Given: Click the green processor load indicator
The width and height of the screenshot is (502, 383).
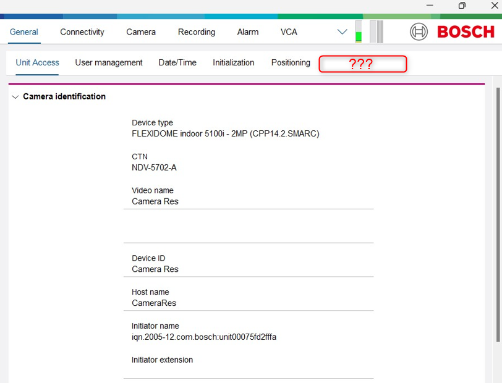Looking at the screenshot, I should point(359,32).
